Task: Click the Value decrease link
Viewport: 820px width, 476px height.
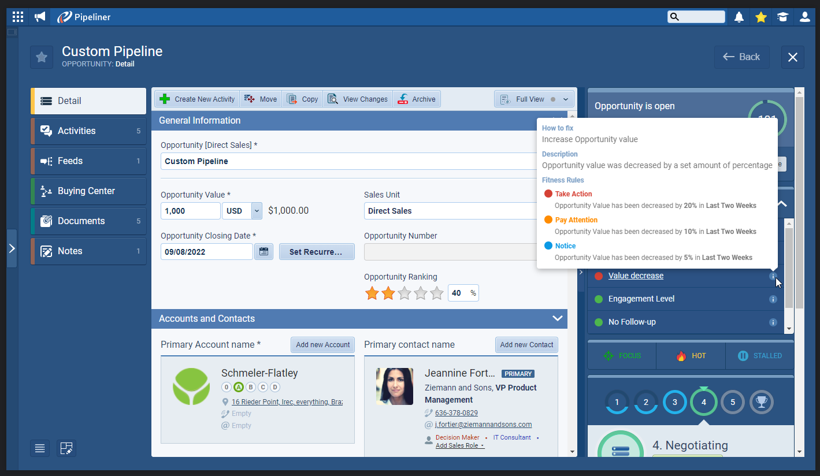Action: 636,276
